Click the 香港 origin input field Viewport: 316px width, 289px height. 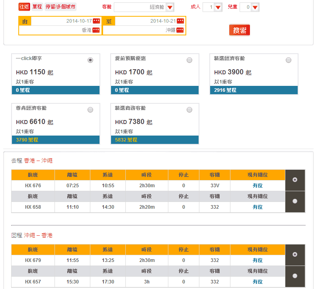click(x=62, y=30)
